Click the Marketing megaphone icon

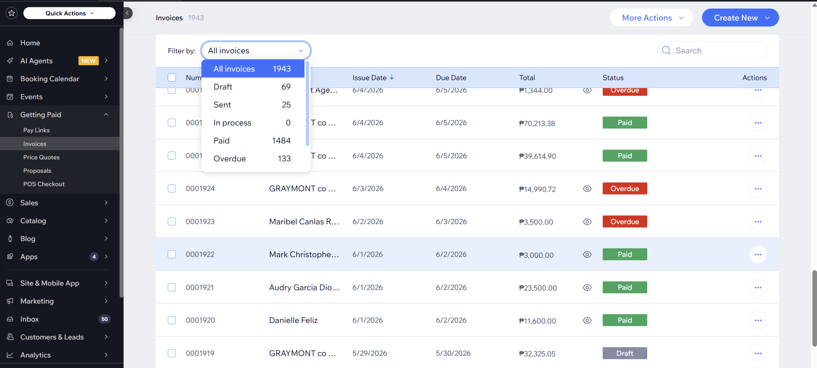click(10, 301)
